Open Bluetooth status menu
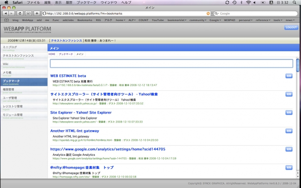 [x=242, y=2]
